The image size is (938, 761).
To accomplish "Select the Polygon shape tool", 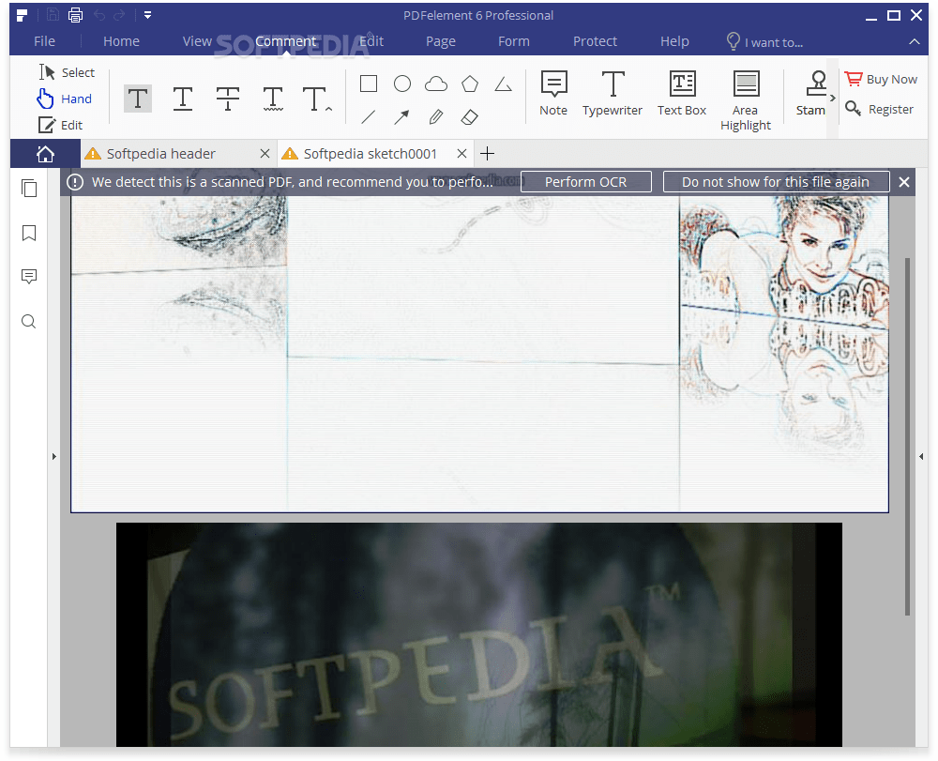I will (470, 84).
